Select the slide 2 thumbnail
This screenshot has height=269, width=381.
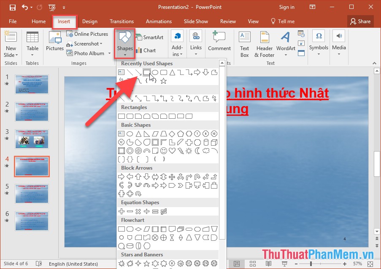coord(32,112)
